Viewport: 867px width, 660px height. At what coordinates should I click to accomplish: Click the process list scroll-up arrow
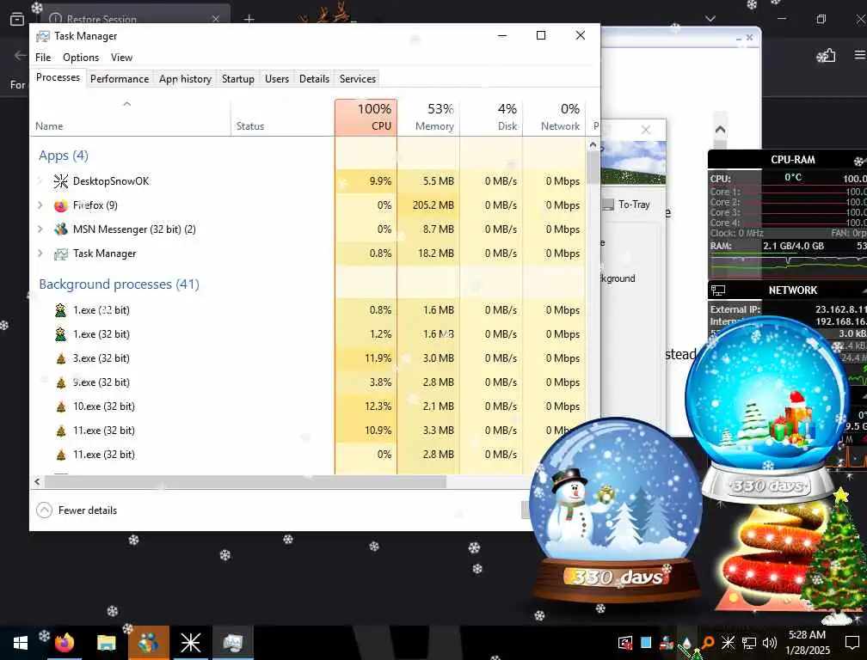593,145
